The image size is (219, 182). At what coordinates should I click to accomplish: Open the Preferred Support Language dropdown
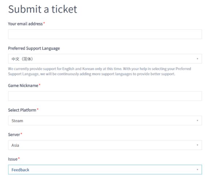[105, 59]
